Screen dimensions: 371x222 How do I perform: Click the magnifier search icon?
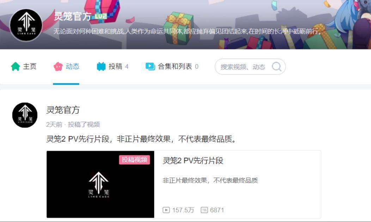point(276,67)
